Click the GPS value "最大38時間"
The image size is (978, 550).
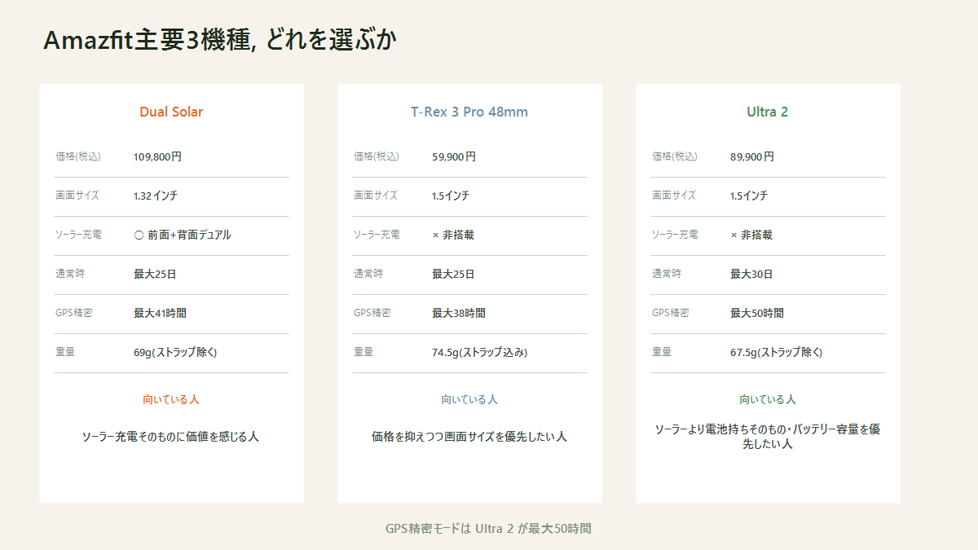(459, 313)
